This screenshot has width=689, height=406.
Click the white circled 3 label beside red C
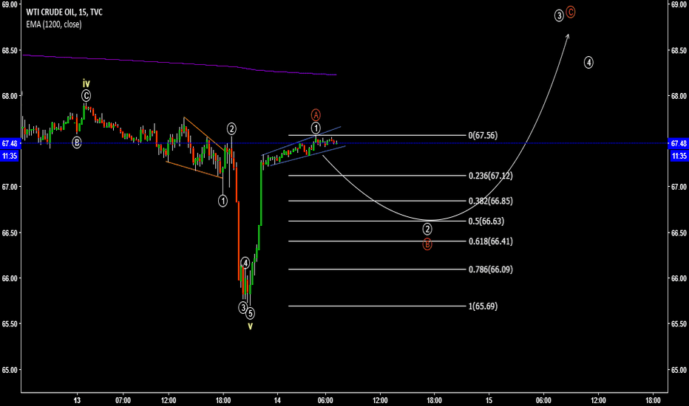tap(558, 16)
